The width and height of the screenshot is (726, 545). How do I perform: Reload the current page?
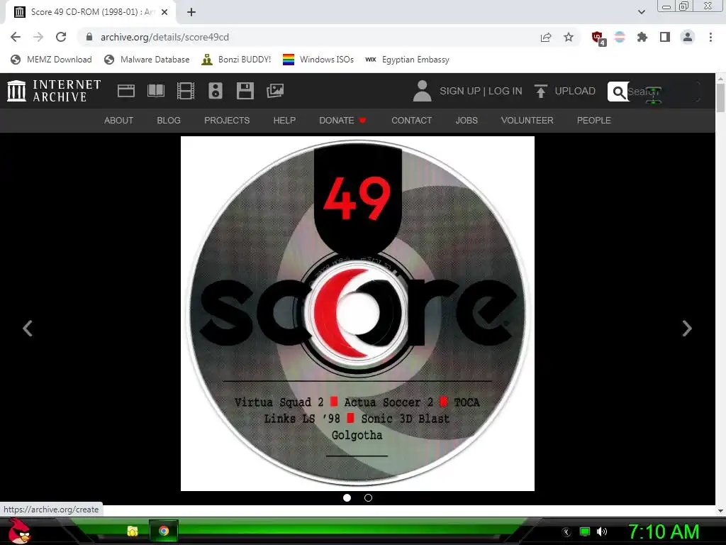61,37
